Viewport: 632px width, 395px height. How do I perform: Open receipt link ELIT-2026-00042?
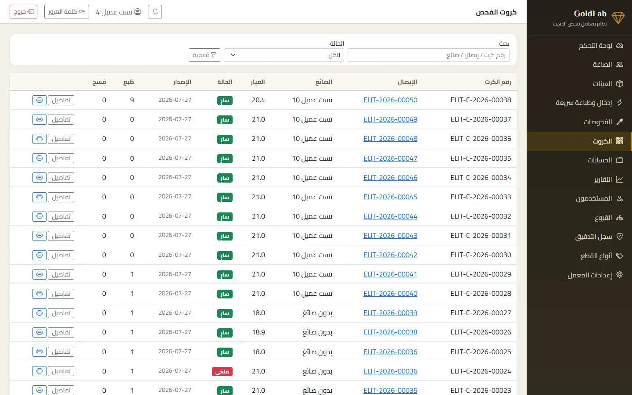(x=390, y=255)
